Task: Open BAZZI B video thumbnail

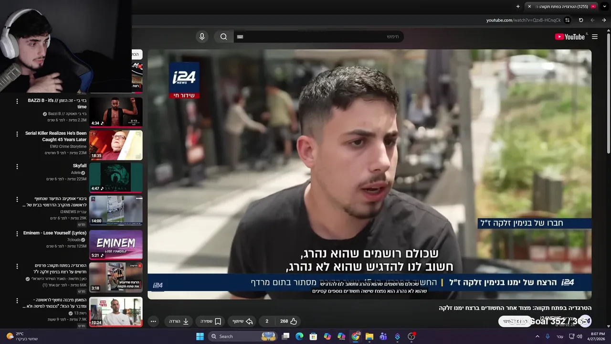Action: pos(116,112)
